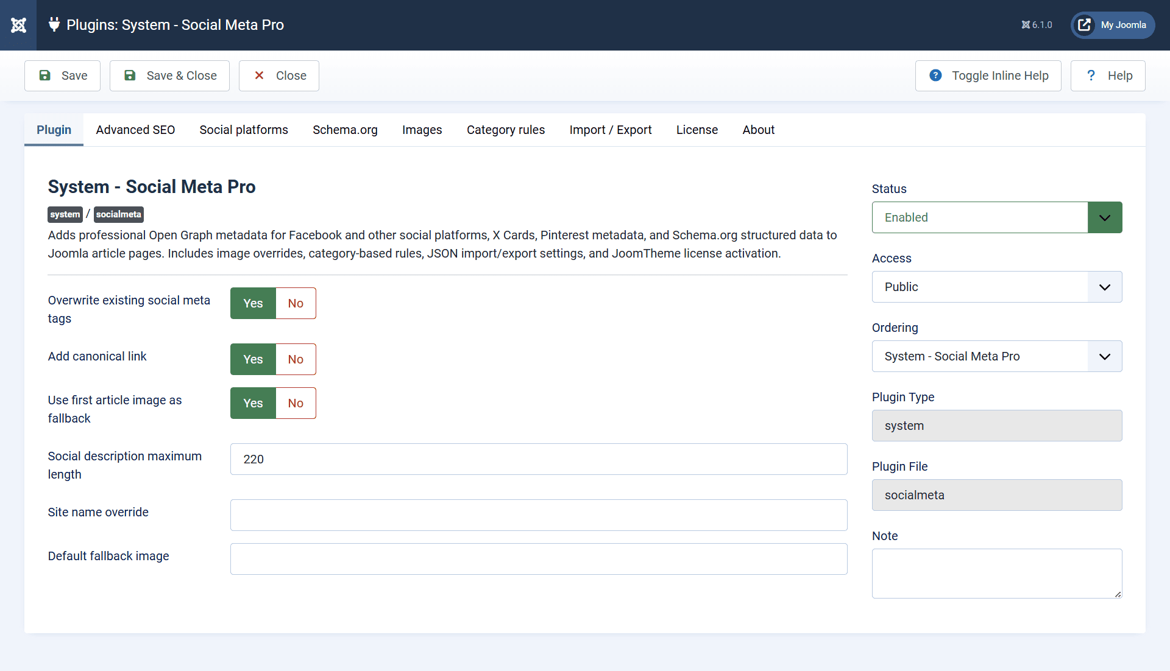Turn off Add canonical link

tap(295, 359)
